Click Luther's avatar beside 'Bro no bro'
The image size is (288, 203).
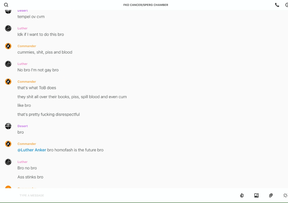pos(8,162)
